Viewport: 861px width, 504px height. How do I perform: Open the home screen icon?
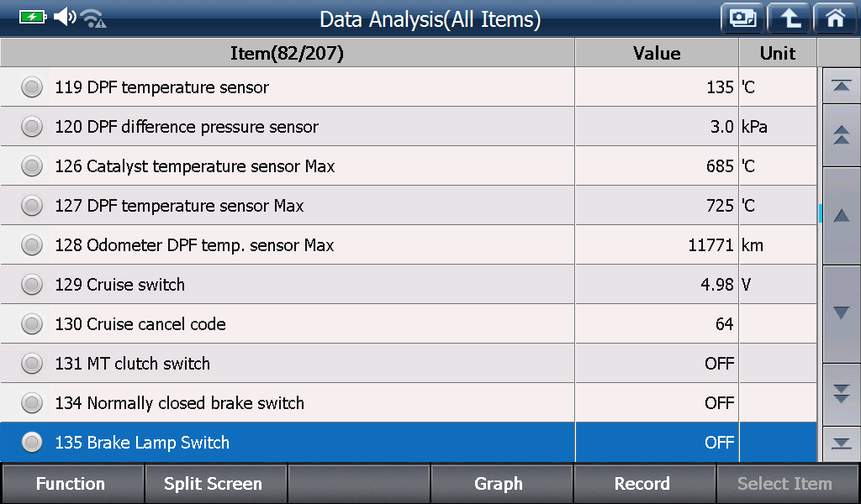tap(835, 18)
